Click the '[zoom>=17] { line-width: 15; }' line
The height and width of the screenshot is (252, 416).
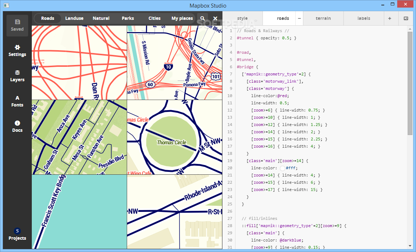[287, 190]
